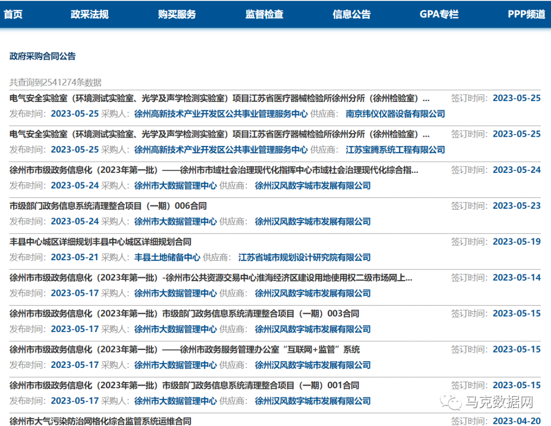
Task: Browse the 信息公告 section
Action: 351,14
